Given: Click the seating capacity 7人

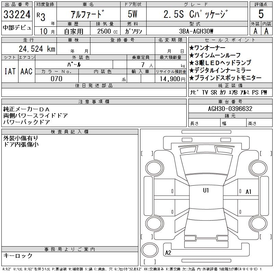Looking at the screenshot, I should tap(147, 65).
